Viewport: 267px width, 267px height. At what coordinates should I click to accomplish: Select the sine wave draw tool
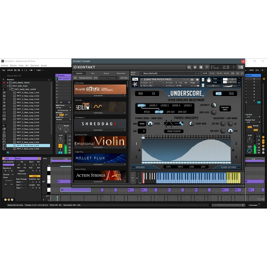tap(181, 124)
